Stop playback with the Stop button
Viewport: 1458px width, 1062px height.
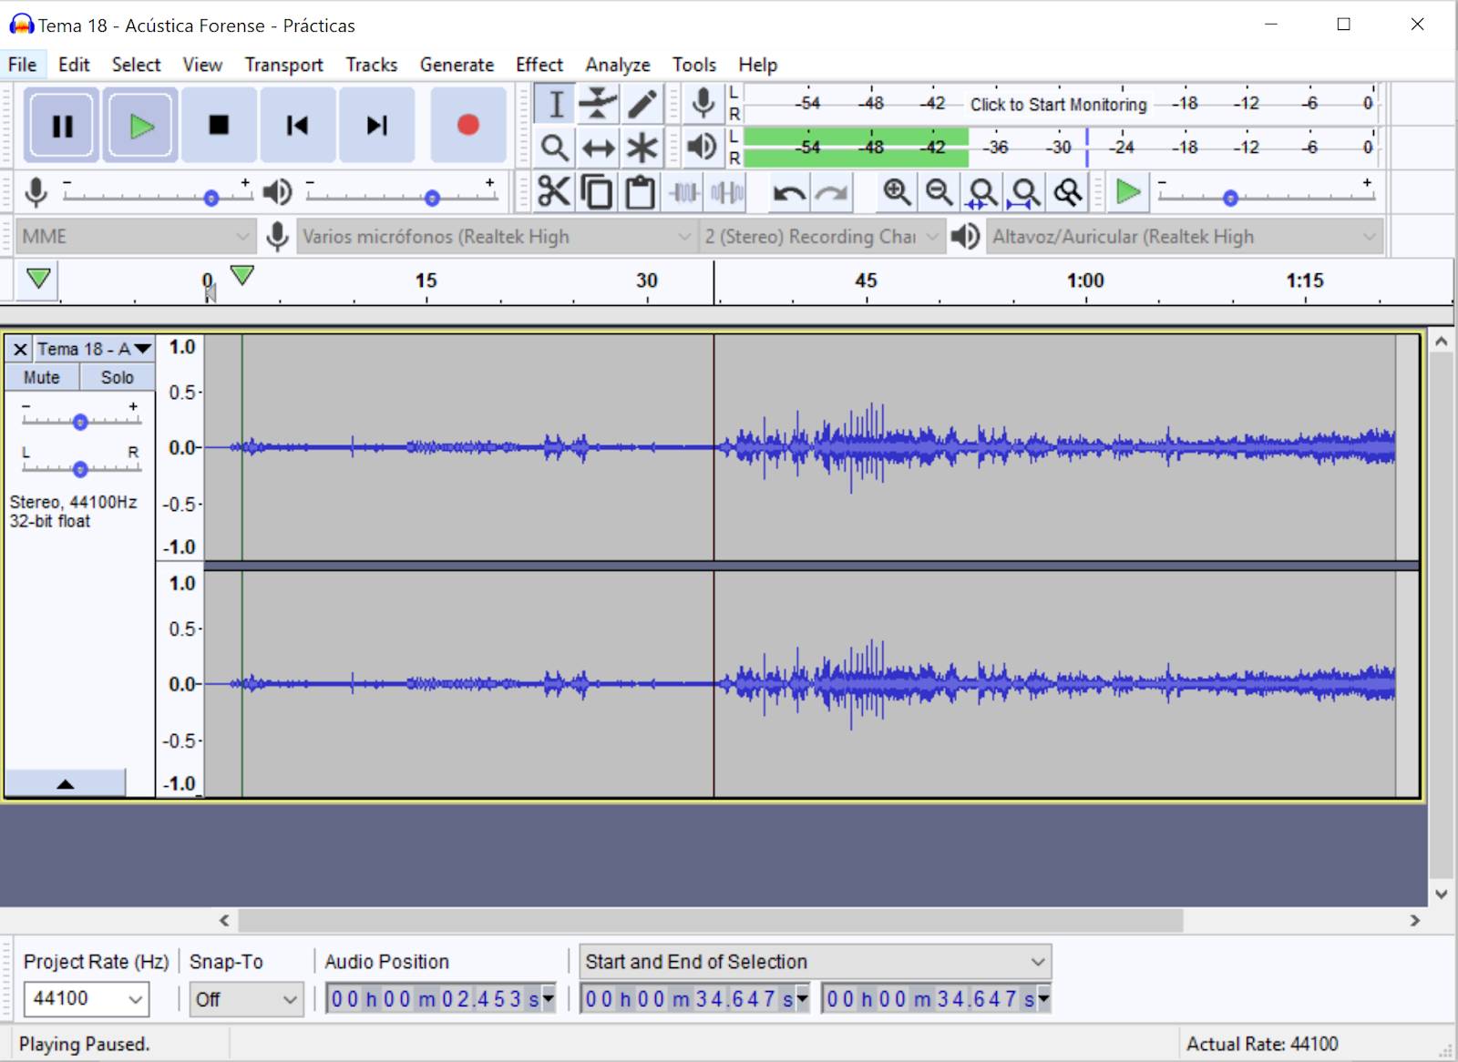(219, 125)
